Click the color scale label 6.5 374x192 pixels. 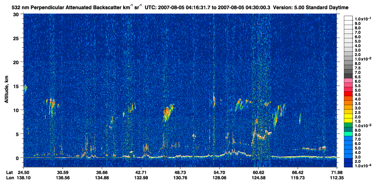(358, 77)
